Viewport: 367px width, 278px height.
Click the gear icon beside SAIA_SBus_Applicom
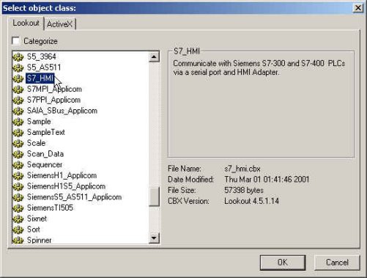(18, 111)
